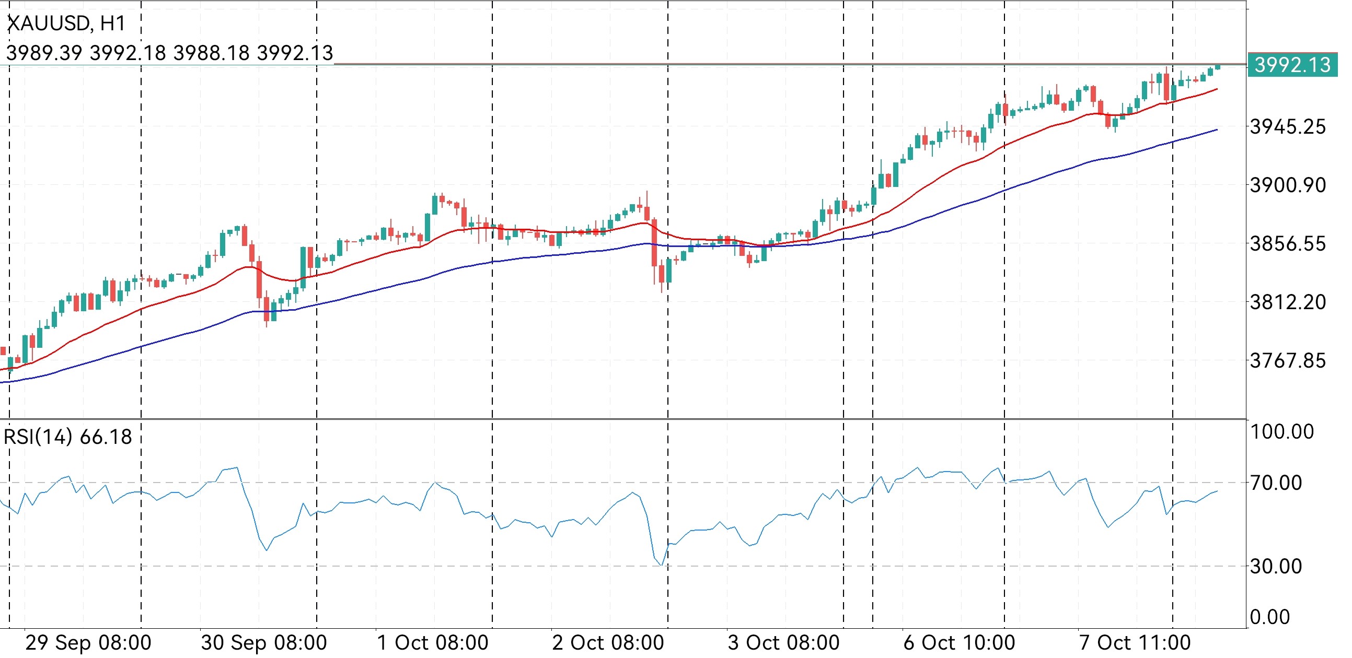Viewport: 1352px width, 658px height.
Task: Select the 29 Sep 08:00 time label
Action: [x=88, y=643]
